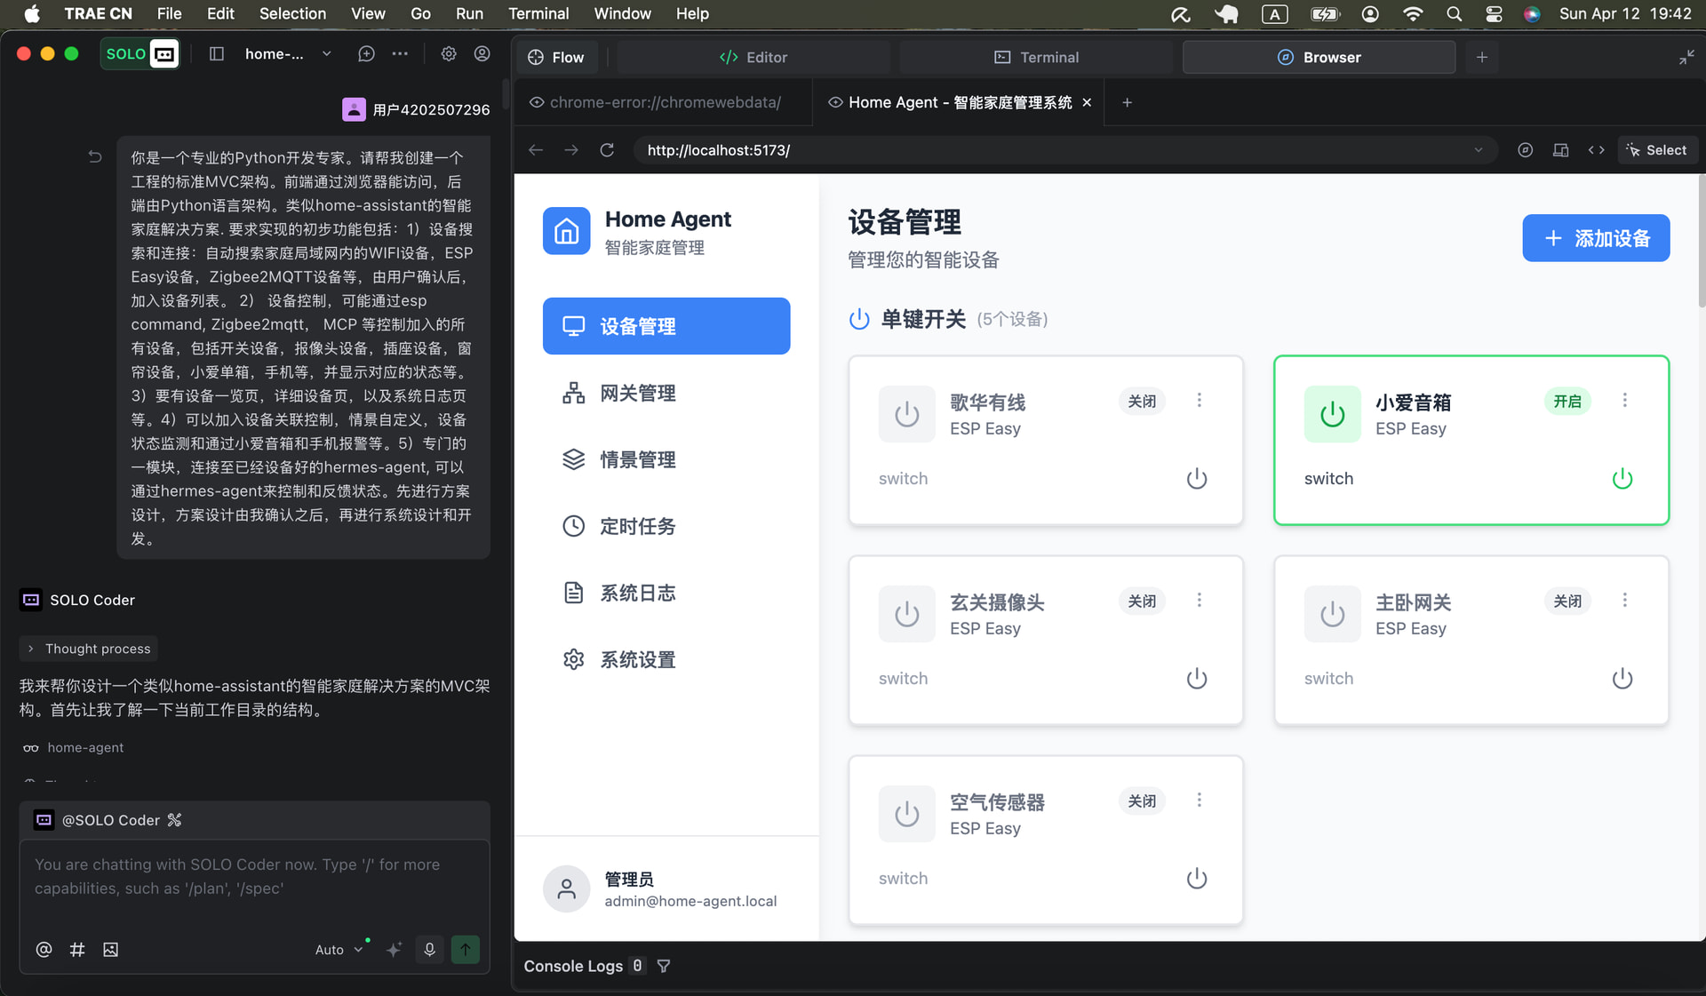1706x996 pixels.
Task: Open TRAE settings gear icon
Action: tap(449, 54)
